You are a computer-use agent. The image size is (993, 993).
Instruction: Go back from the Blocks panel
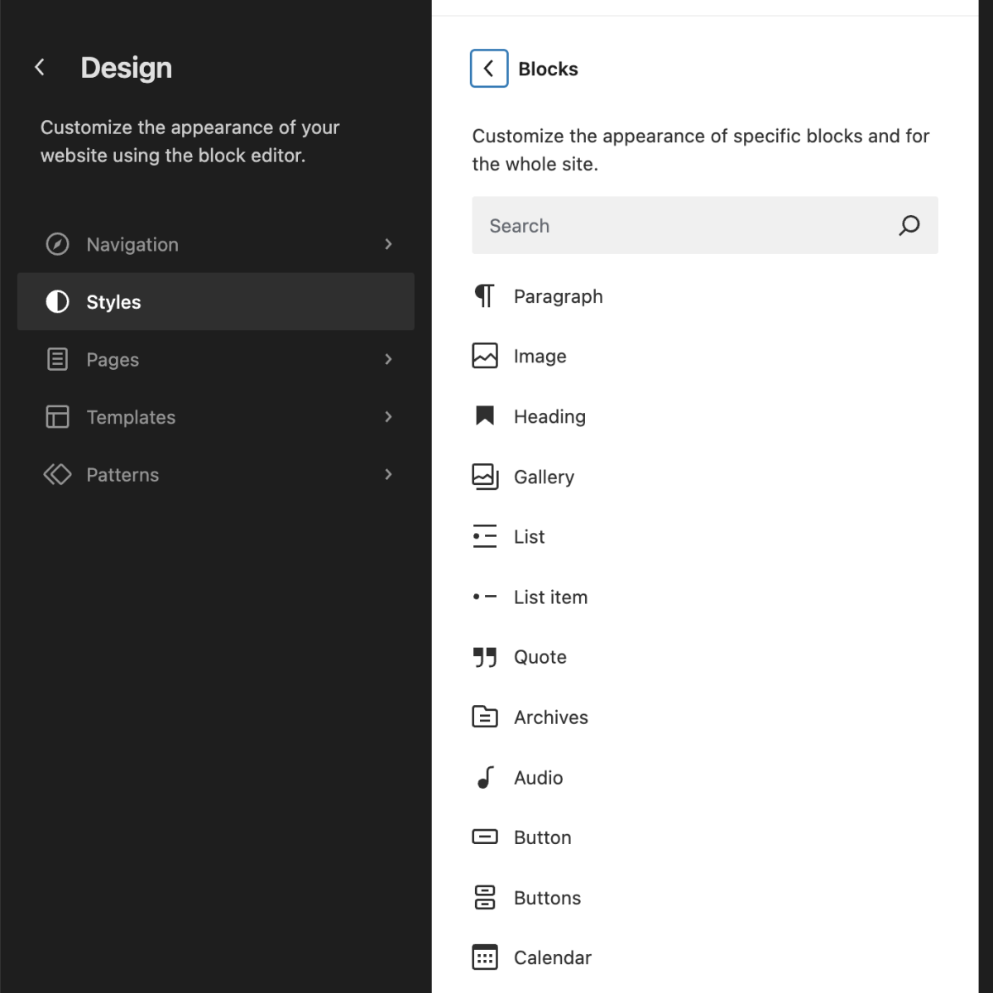[x=489, y=69]
